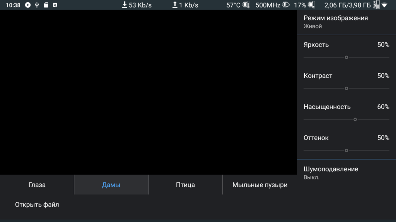Tap the SD card status icon
The width and height of the screenshot is (396, 222).
(x=46, y=5)
